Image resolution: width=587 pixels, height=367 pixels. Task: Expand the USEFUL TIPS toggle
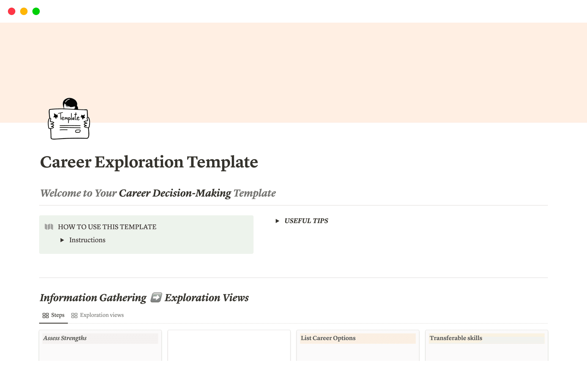pos(277,221)
